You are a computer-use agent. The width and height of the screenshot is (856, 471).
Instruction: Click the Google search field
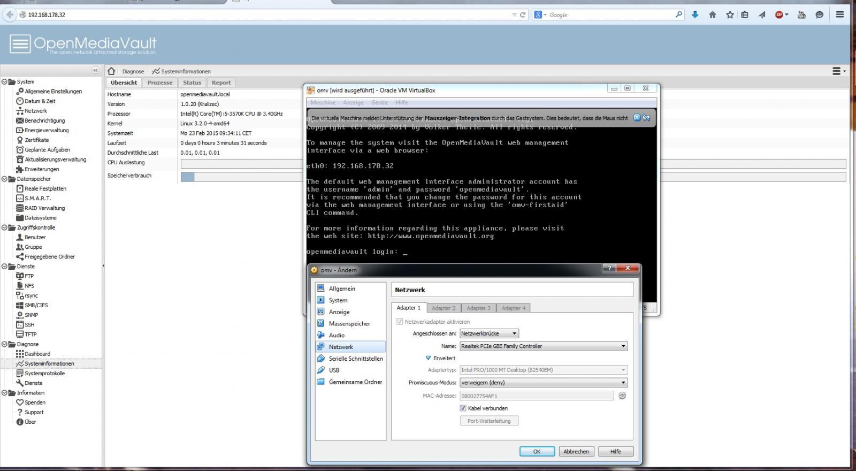(x=609, y=14)
